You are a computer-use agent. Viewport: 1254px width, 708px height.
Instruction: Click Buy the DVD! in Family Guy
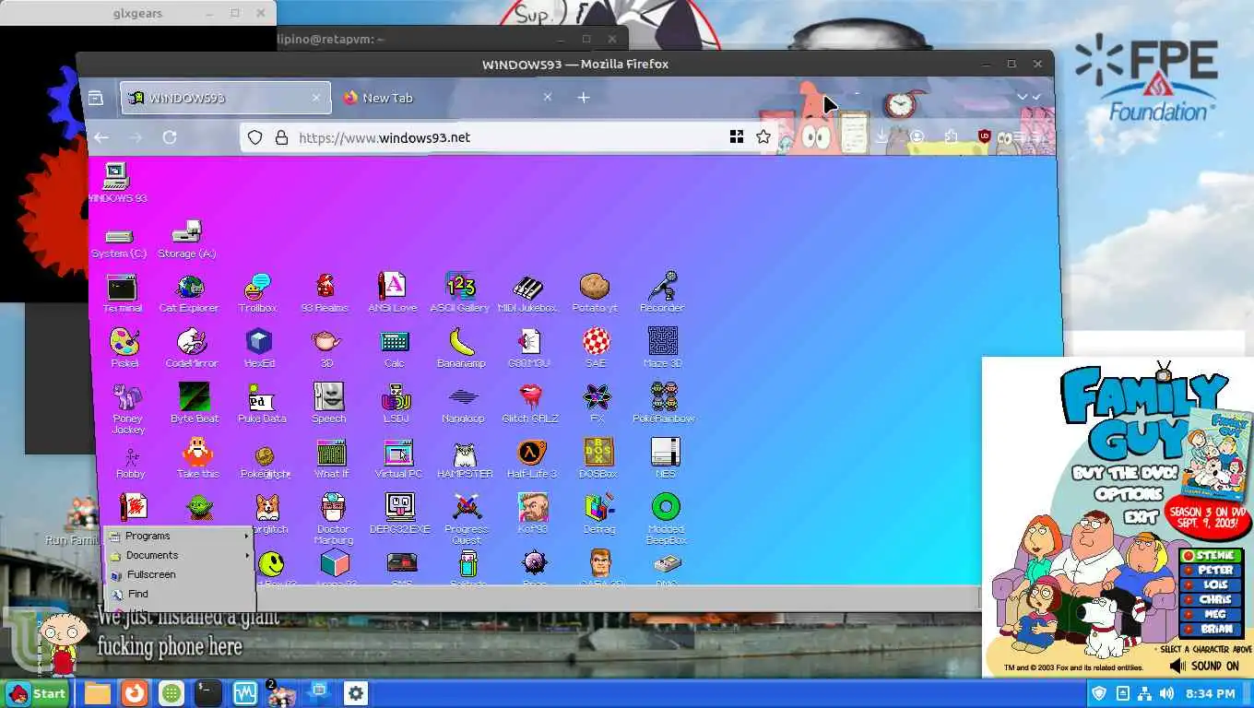tap(1124, 474)
